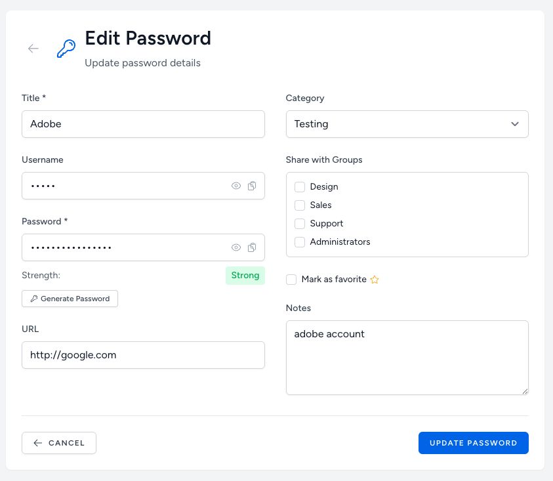Enable sharing with Sales group
Screen dimensions: 553x481
click(300, 205)
